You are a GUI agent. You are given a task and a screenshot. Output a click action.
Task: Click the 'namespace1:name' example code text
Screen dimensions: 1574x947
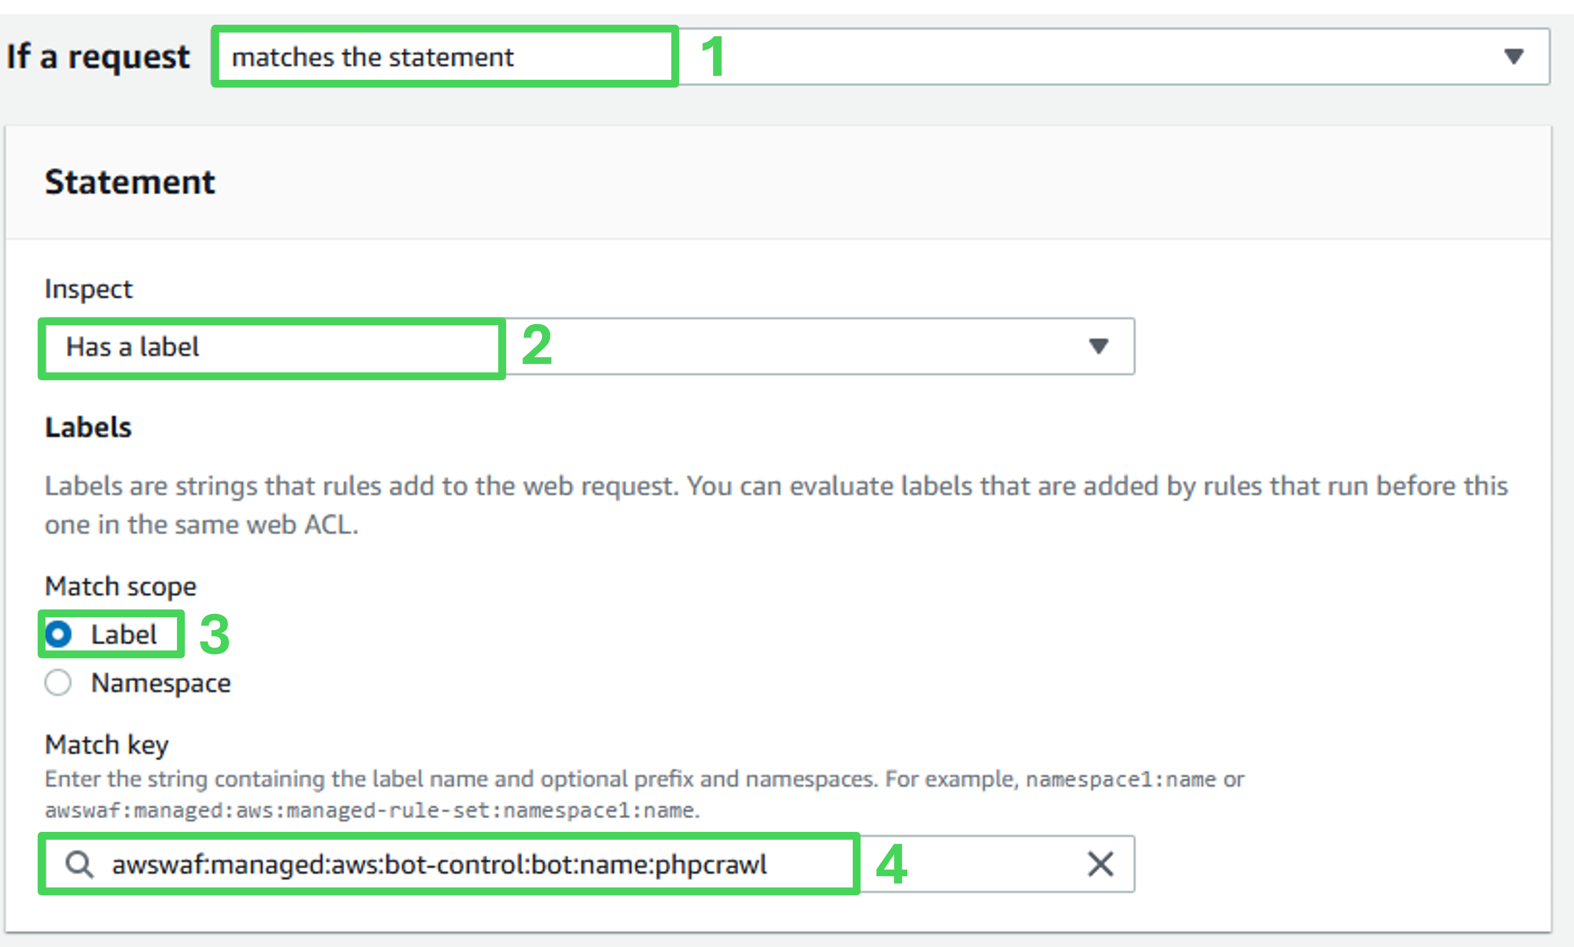click(1120, 779)
